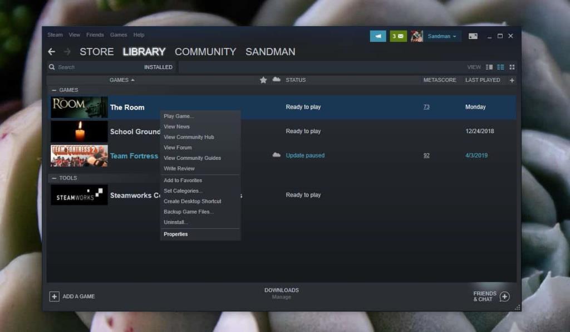
Task: Collapse the TOOLS section
Action: point(53,178)
